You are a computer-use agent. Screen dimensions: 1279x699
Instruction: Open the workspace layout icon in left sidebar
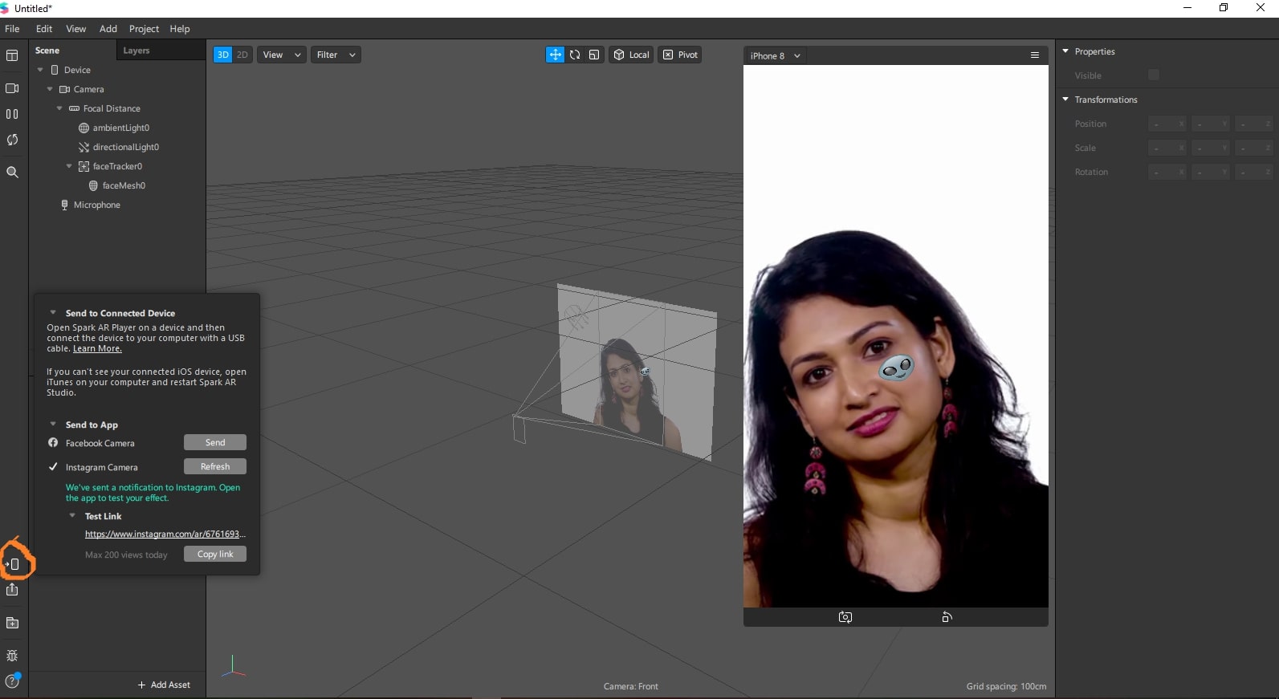tap(12, 55)
